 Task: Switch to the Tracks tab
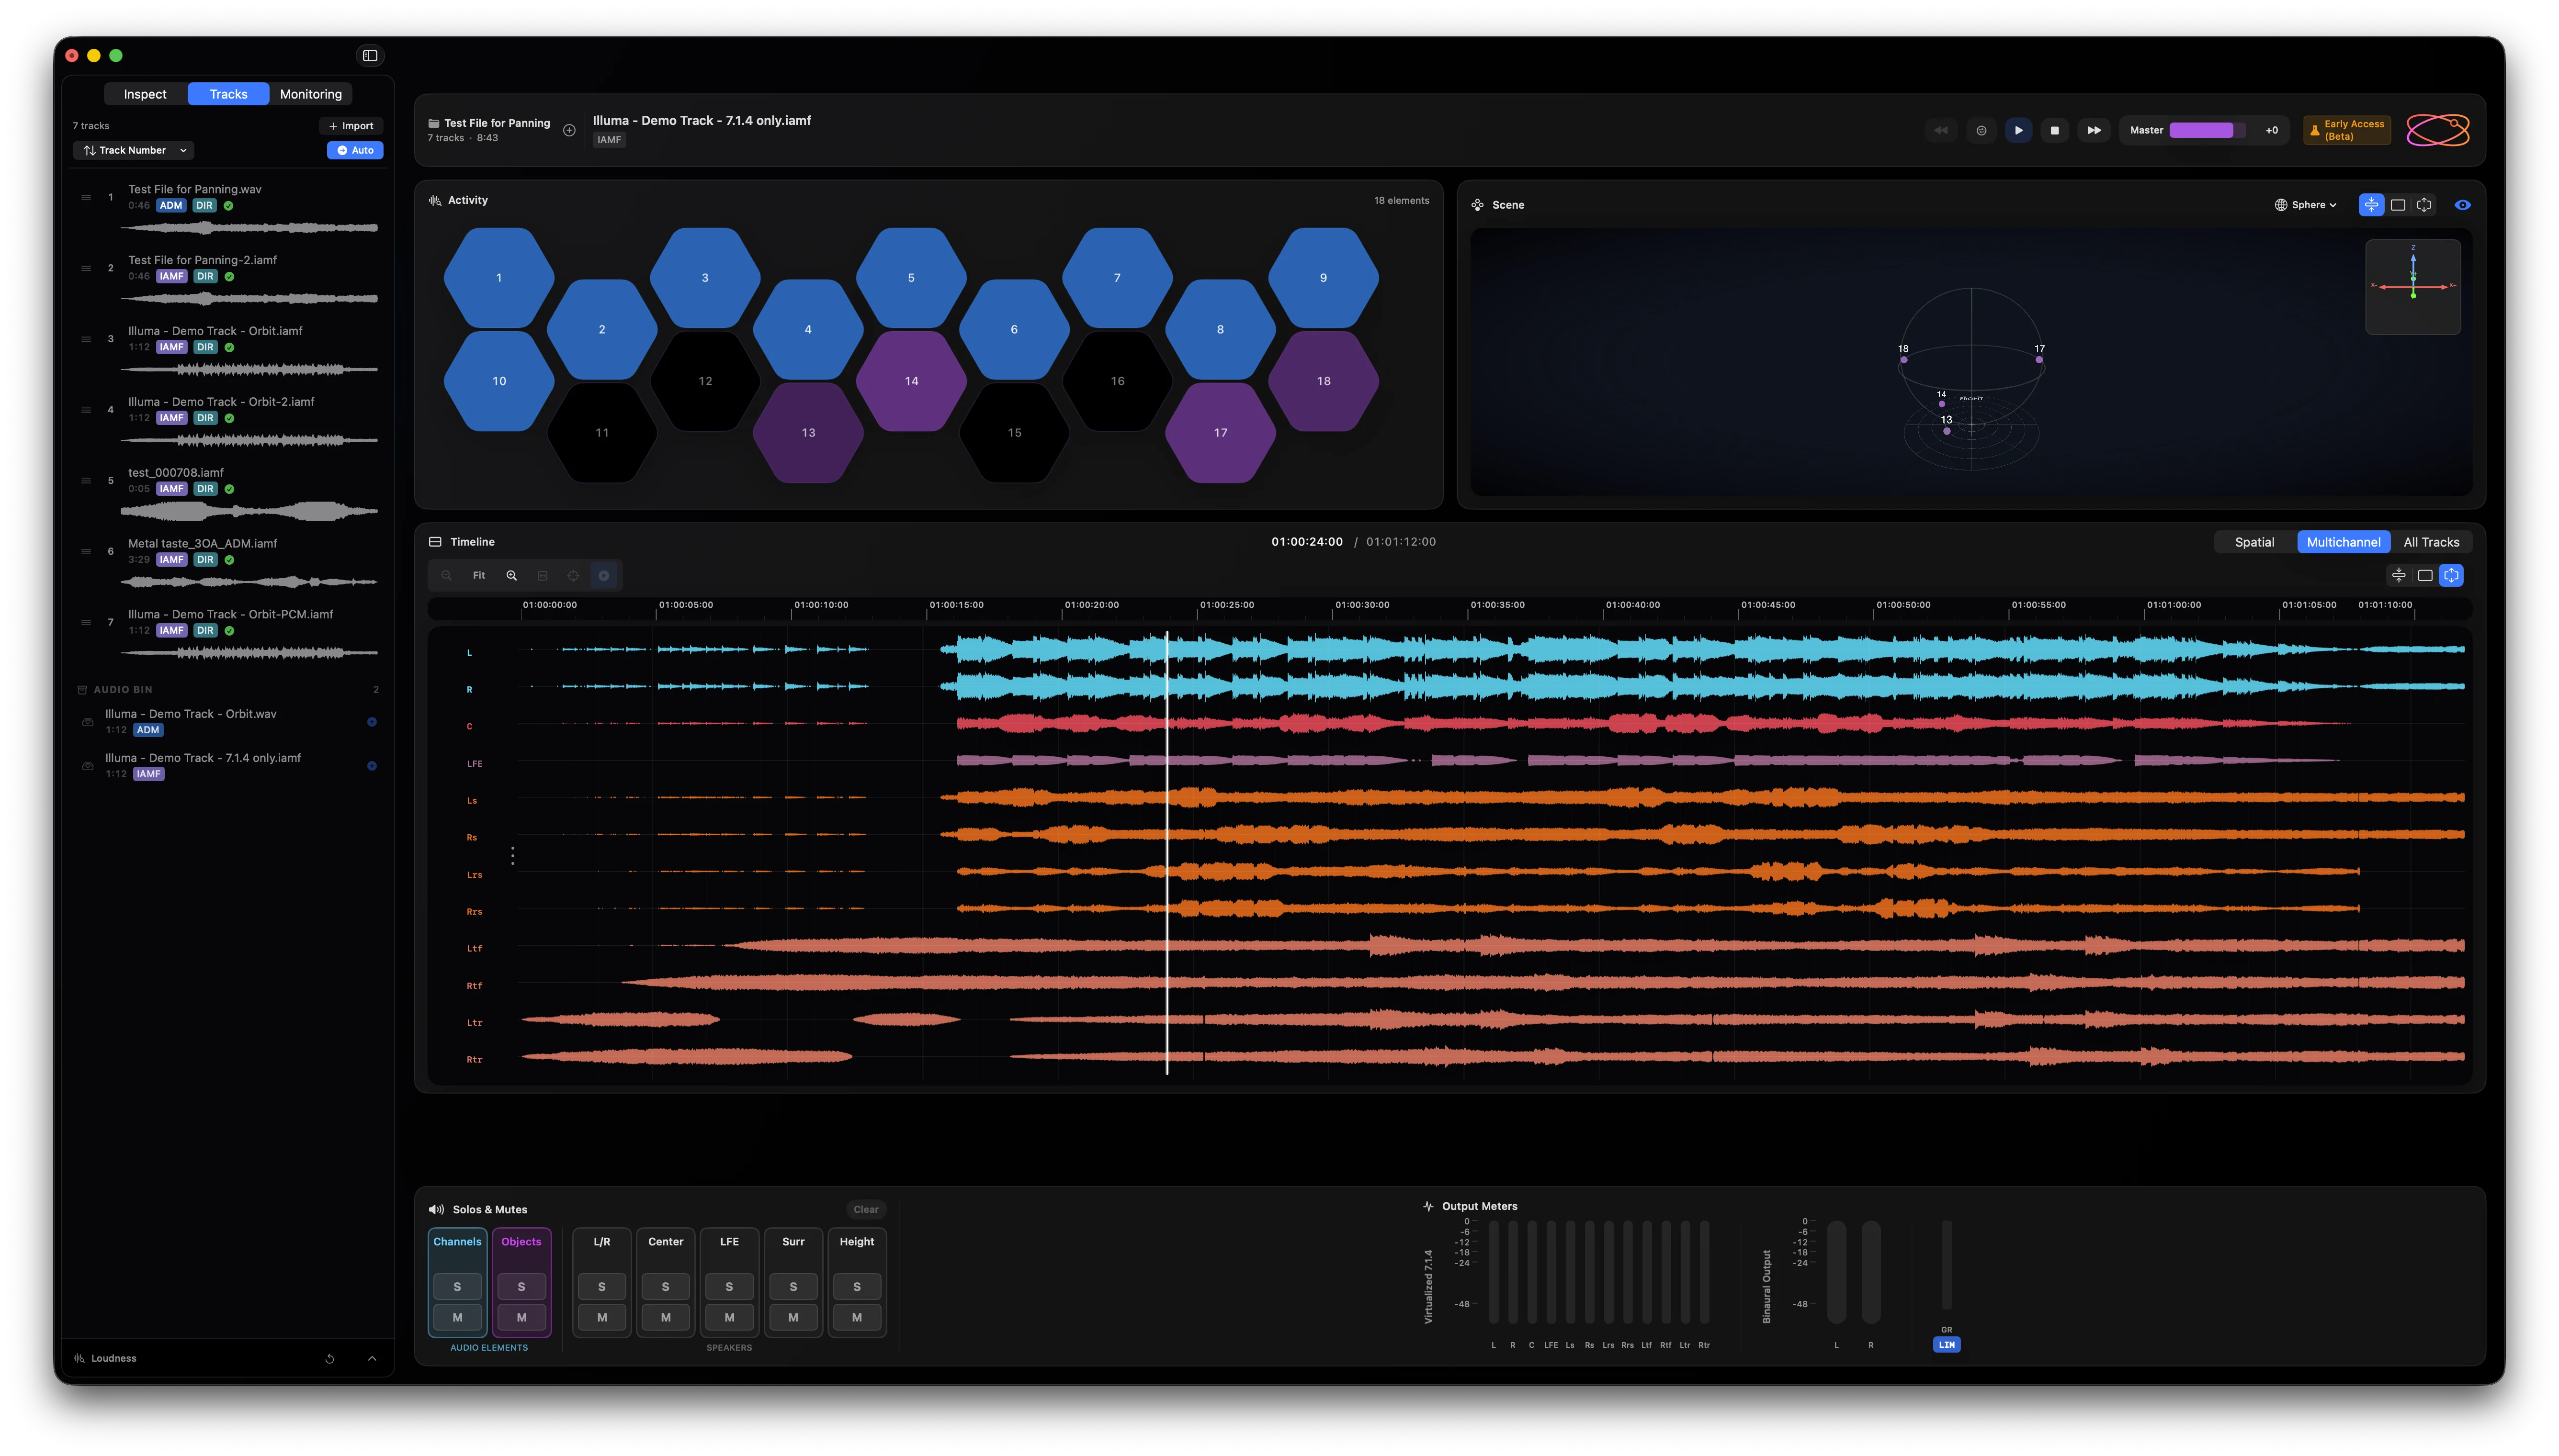coord(228,94)
